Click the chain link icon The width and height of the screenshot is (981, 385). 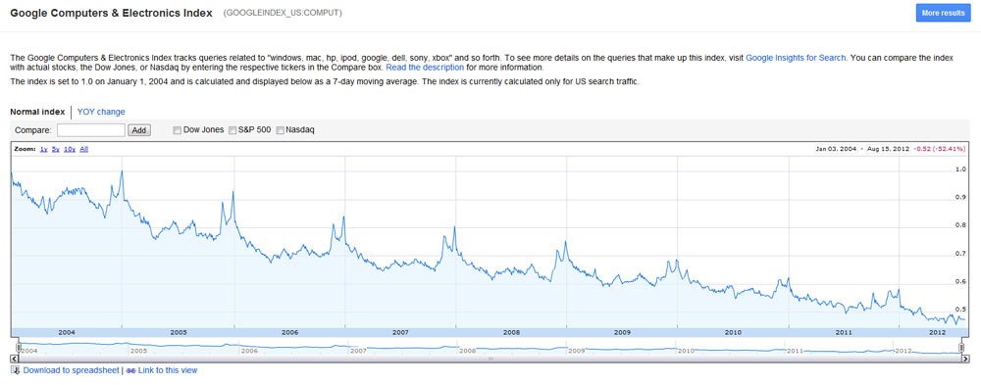point(130,370)
